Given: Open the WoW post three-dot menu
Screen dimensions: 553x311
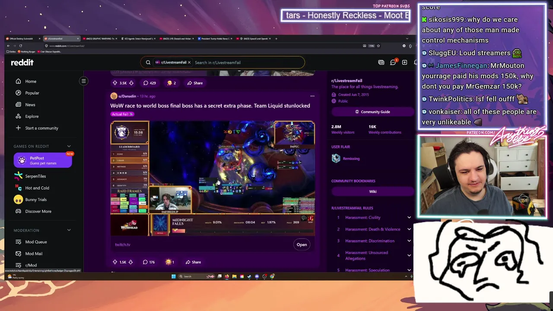Looking at the screenshot, I should coord(312,96).
